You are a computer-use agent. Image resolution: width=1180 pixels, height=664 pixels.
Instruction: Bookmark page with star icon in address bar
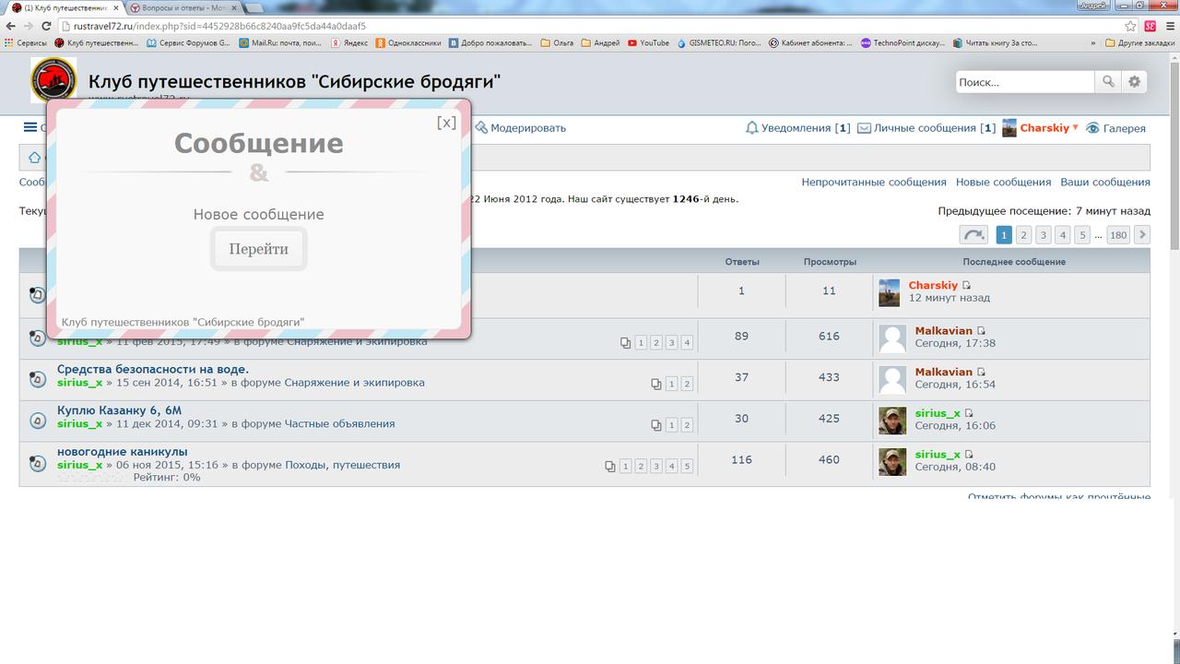pos(1130,26)
